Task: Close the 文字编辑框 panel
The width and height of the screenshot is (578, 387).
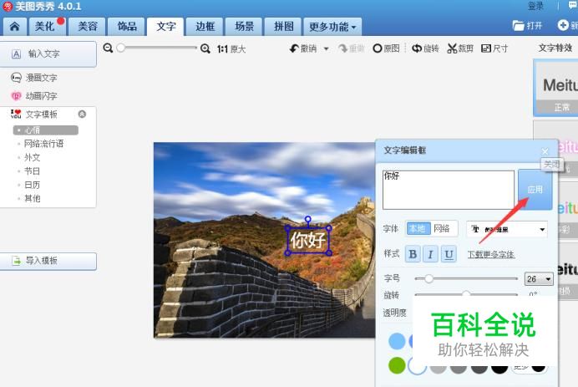Action: 545,151
